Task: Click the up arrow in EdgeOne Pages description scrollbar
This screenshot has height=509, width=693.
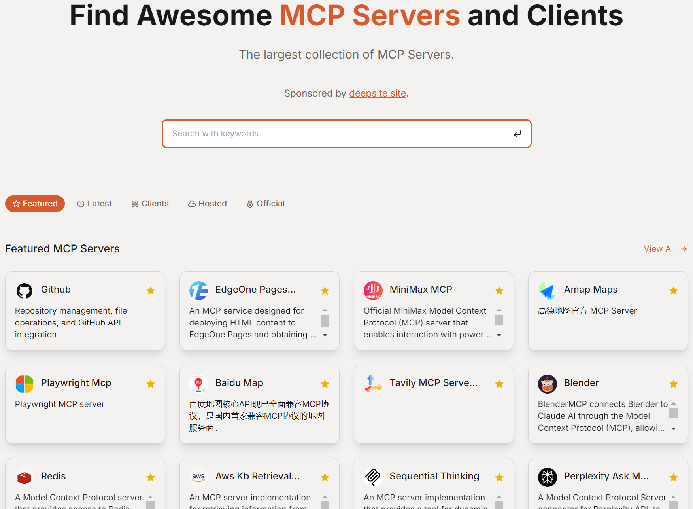Action: coord(325,310)
